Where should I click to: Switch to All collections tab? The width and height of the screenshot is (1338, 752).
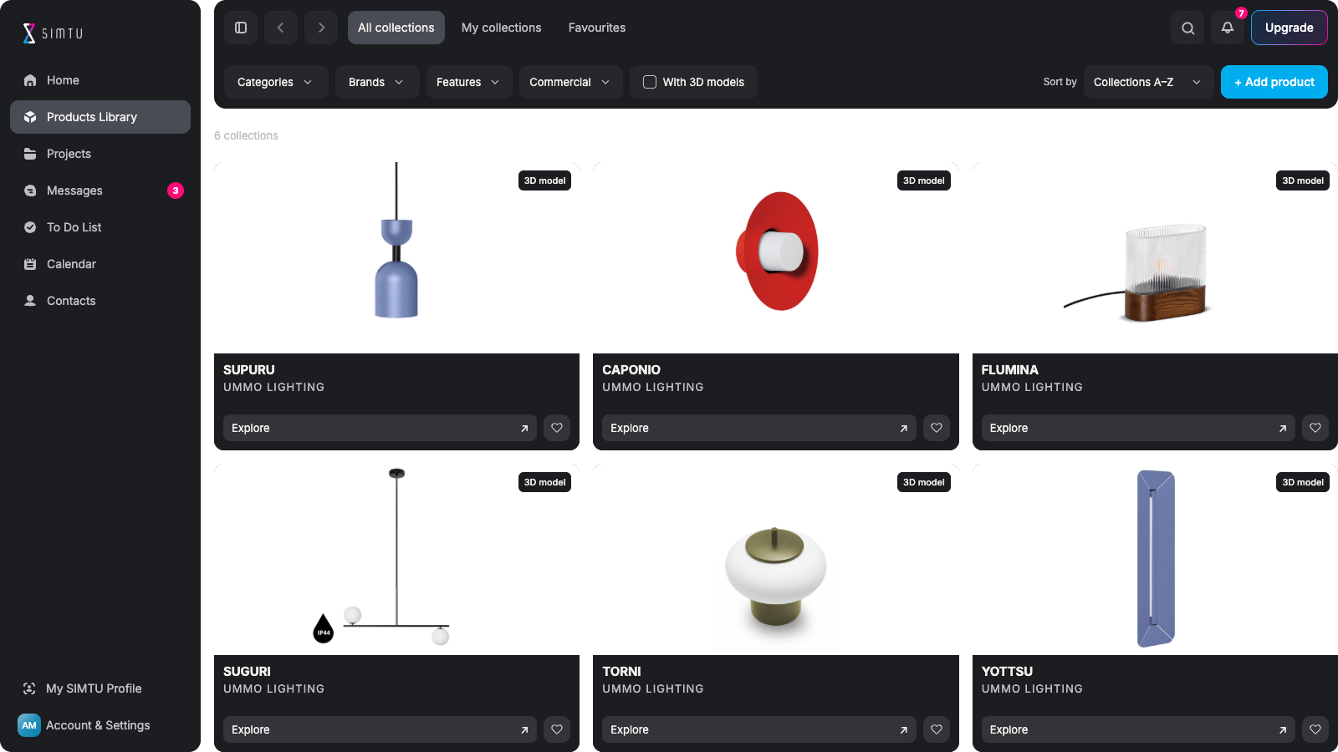pos(396,28)
